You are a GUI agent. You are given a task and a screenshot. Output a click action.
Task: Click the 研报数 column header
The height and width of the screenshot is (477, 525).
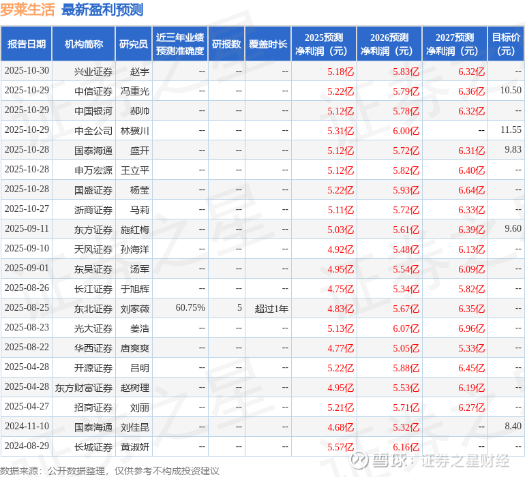pos(226,44)
